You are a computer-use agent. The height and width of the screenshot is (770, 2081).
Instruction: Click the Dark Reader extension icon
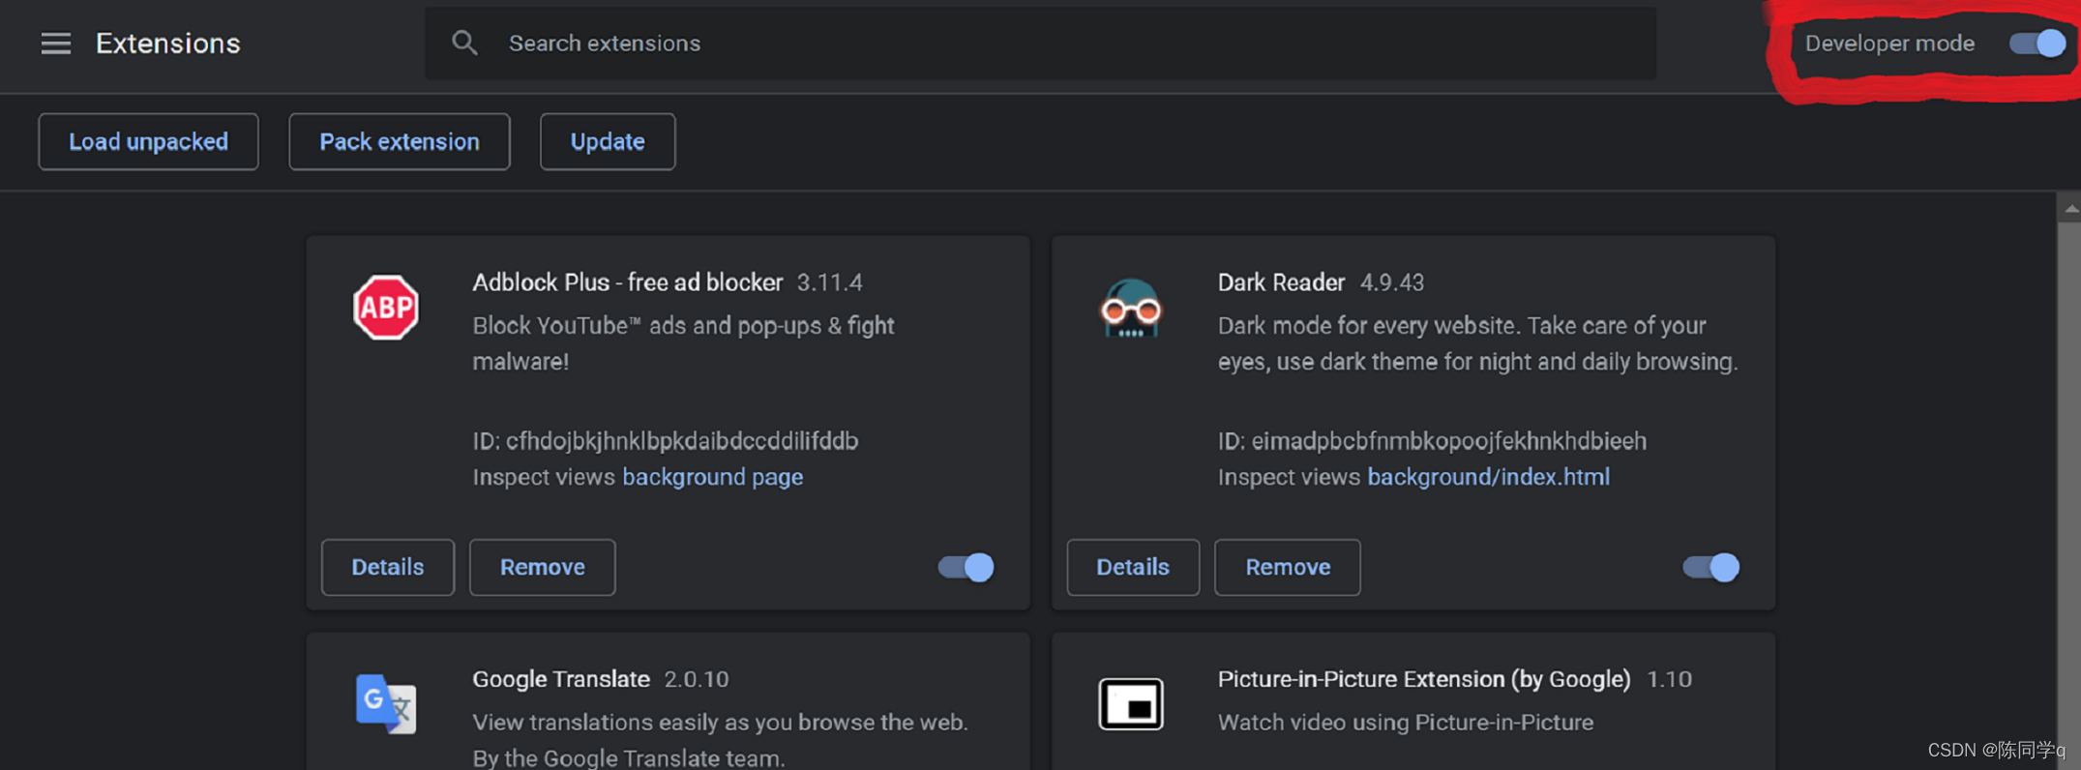coord(1131,309)
